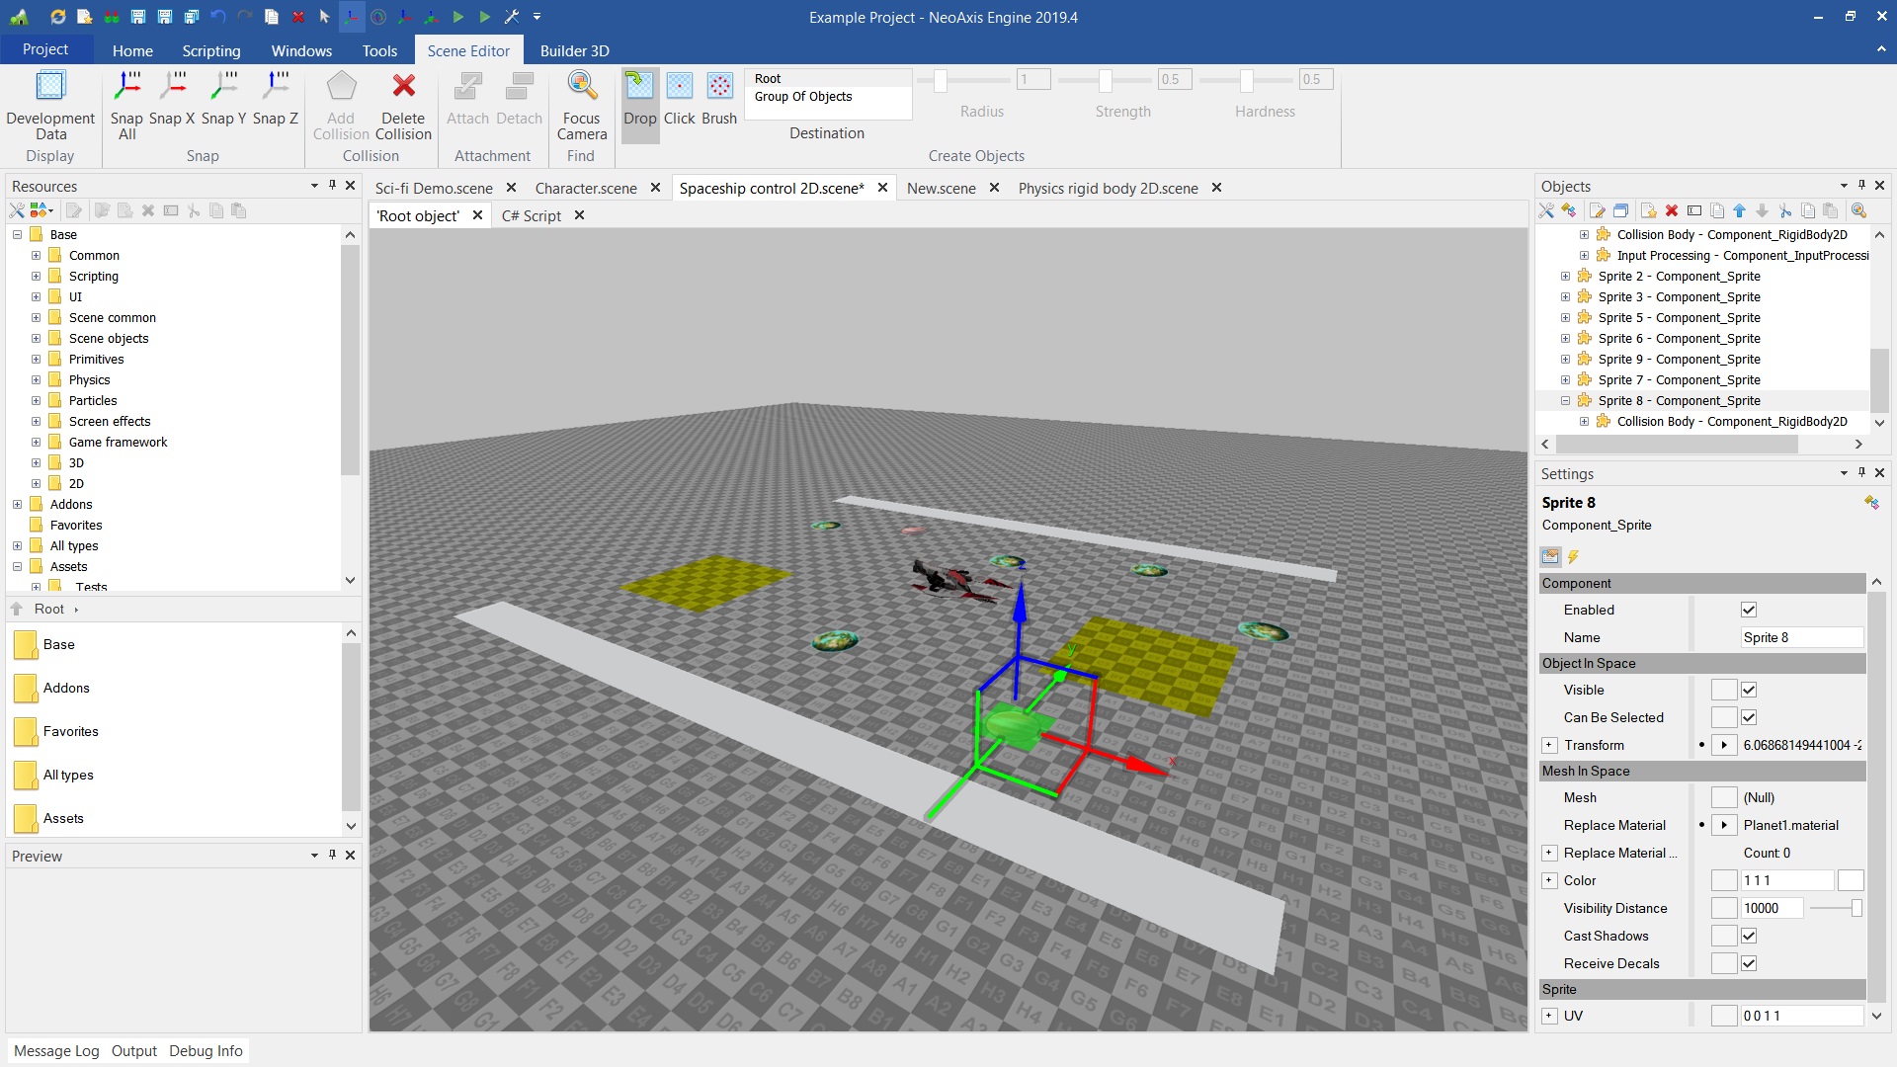Click the Snap Z icon
The image size is (1897, 1067).
[x=275, y=87]
